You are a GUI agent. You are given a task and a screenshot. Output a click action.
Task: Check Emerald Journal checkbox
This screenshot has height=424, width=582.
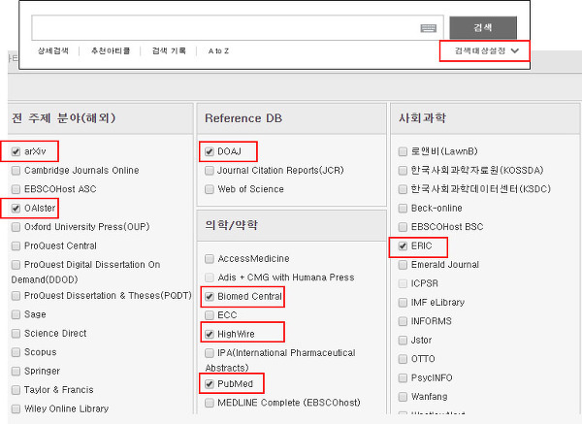(x=403, y=265)
